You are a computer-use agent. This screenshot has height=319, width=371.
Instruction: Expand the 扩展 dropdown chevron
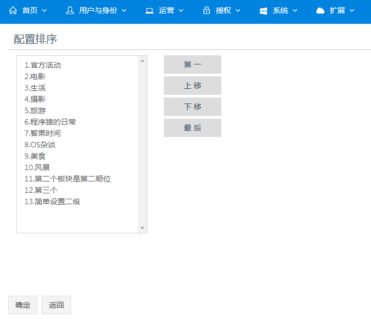click(352, 11)
